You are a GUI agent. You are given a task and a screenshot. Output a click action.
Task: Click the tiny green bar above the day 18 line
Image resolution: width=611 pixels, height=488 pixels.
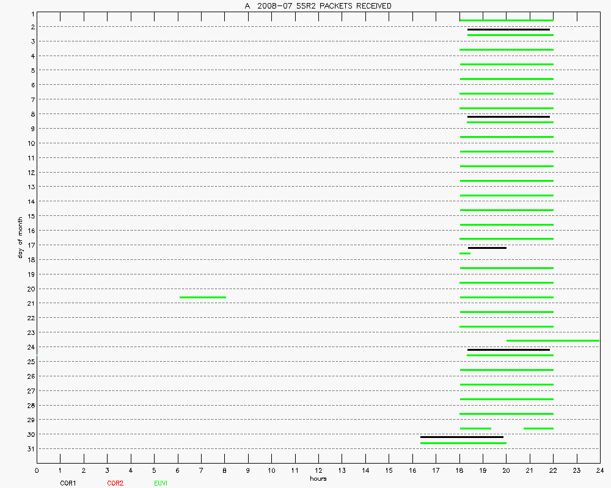[465, 253]
